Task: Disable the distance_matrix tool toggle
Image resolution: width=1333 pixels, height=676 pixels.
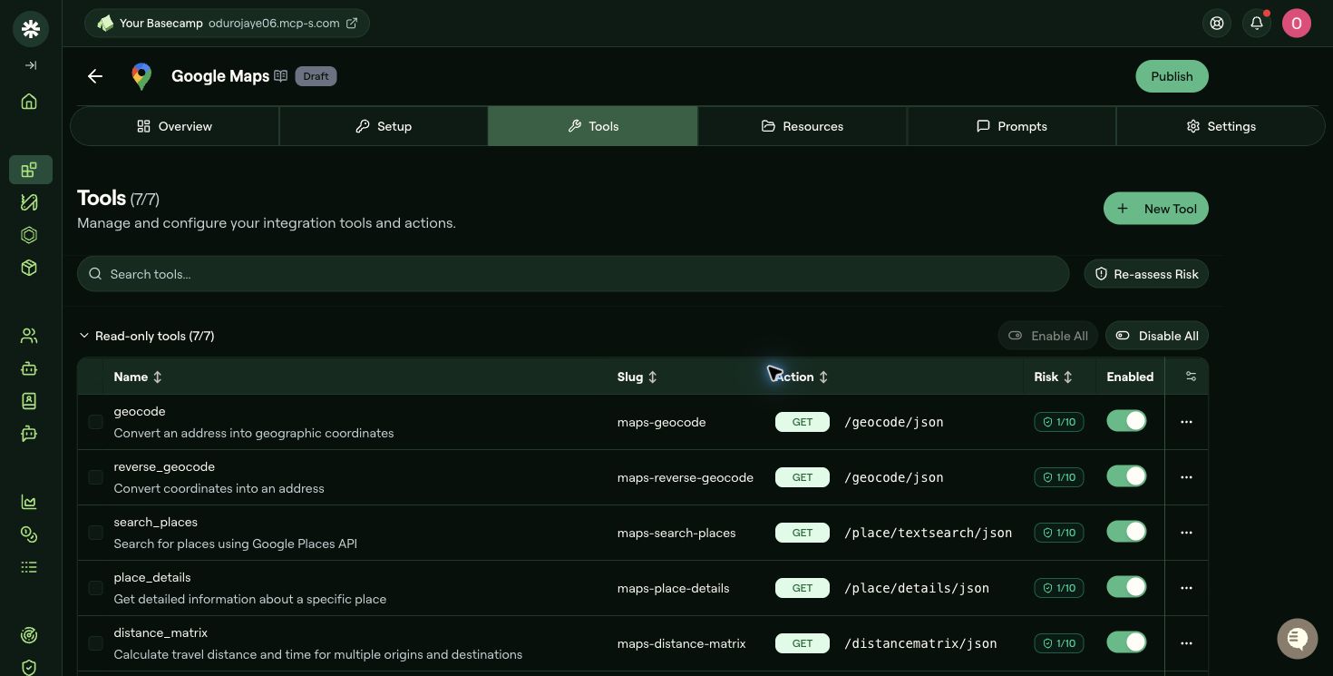Action: tap(1126, 642)
